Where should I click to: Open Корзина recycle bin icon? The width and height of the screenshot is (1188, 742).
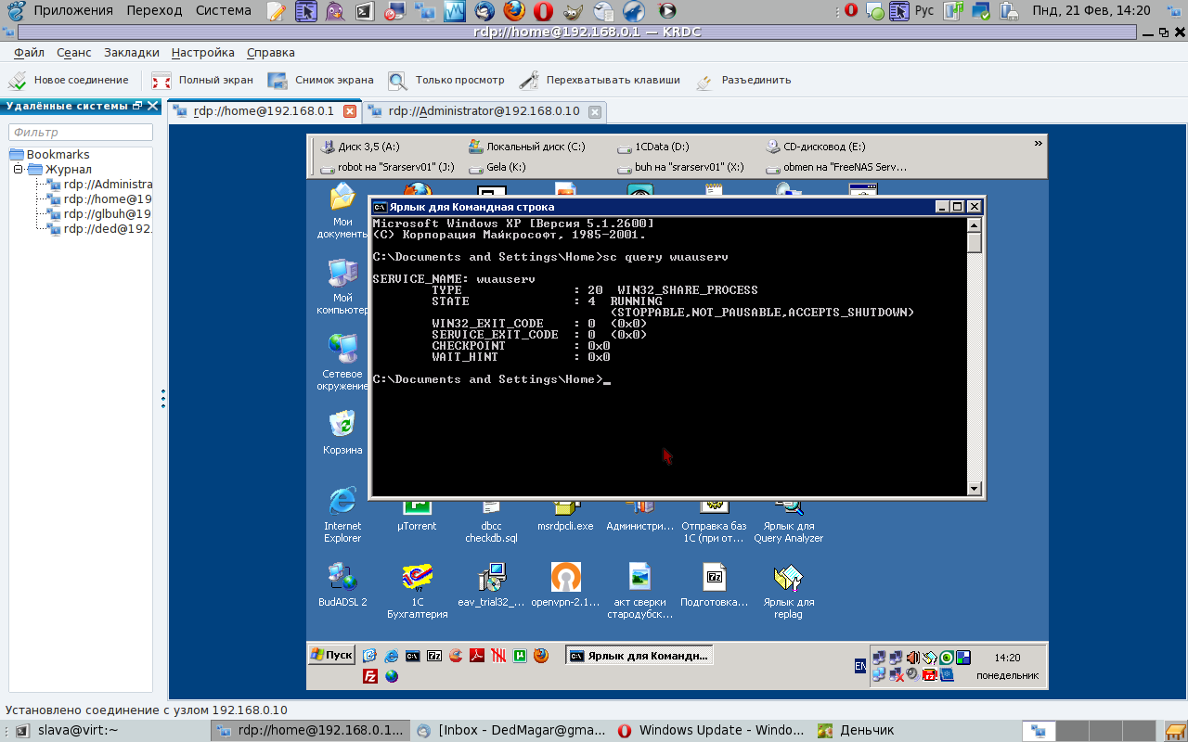[x=342, y=434]
